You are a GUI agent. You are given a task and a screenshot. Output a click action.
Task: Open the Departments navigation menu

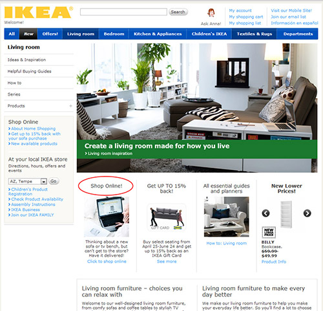click(298, 34)
